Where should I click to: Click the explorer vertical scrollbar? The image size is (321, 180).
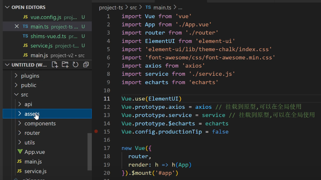click(x=89, y=152)
